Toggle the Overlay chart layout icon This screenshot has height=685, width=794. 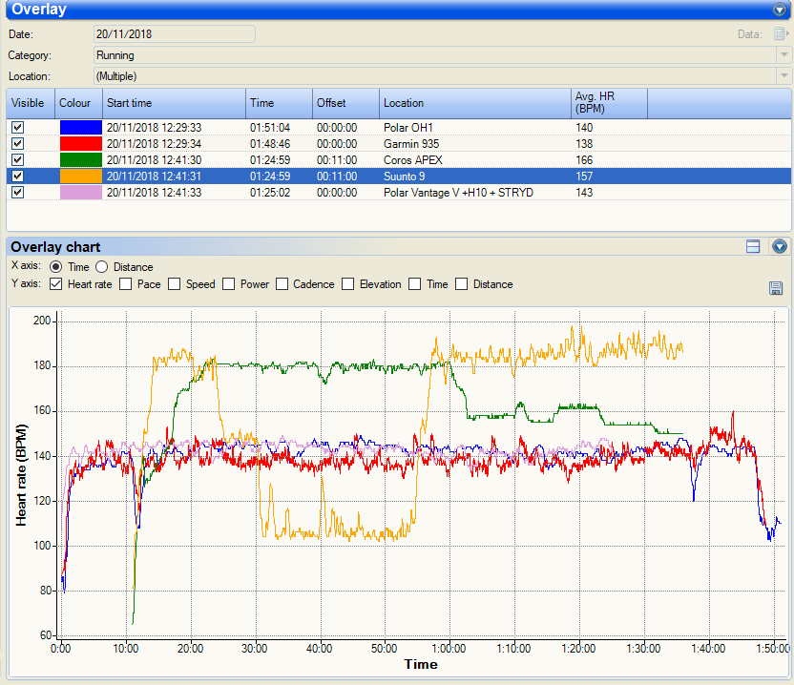click(x=753, y=246)
